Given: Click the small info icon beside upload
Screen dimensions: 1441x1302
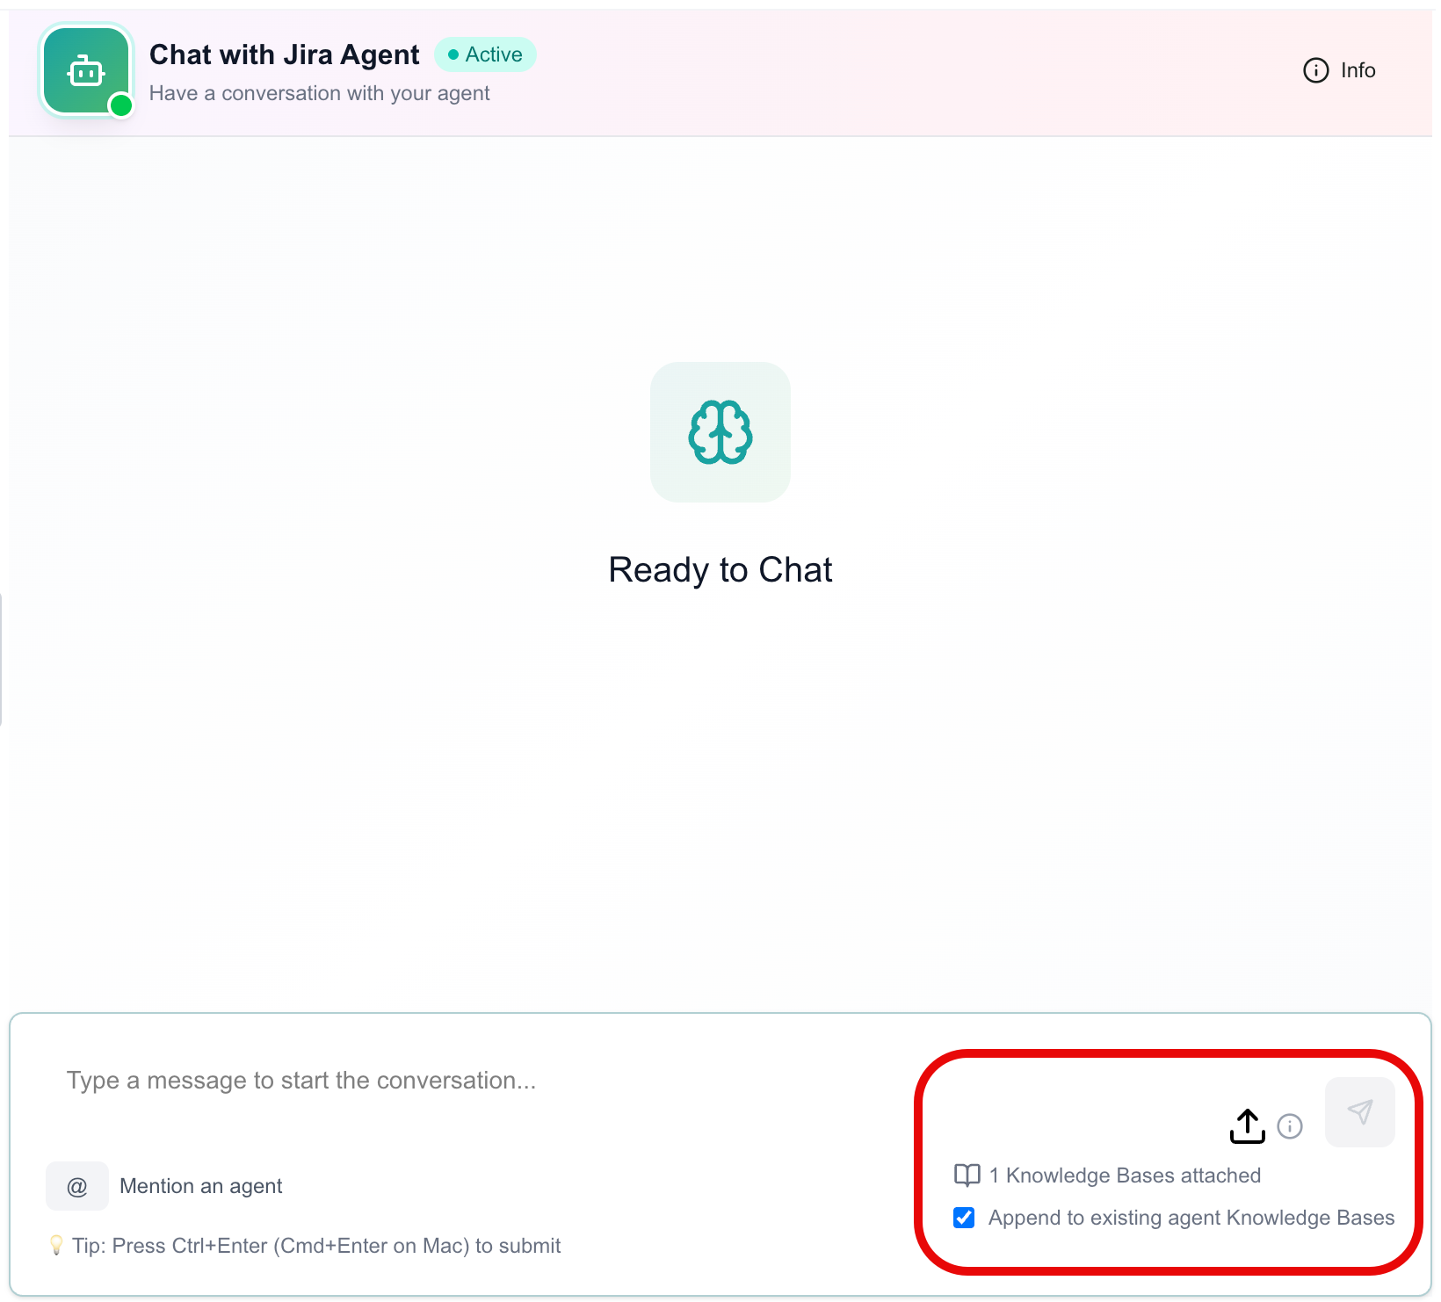Looking at the screenshot, I should pyautogui.click(x=1290, y=1126).
